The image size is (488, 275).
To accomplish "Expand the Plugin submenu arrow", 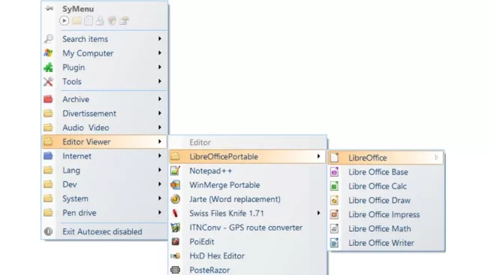I will (x=160, y=68).
